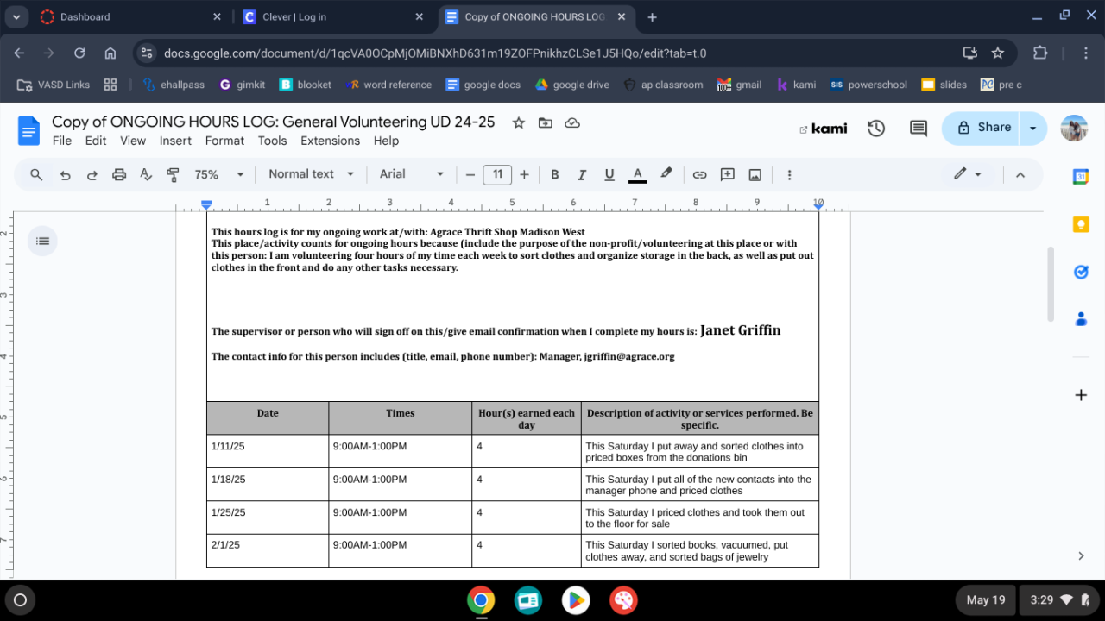Image resolution: width=1105 pixels, height=621 pixels.
Task: Click the insert image icon
Action: click(x=755, y=174)
